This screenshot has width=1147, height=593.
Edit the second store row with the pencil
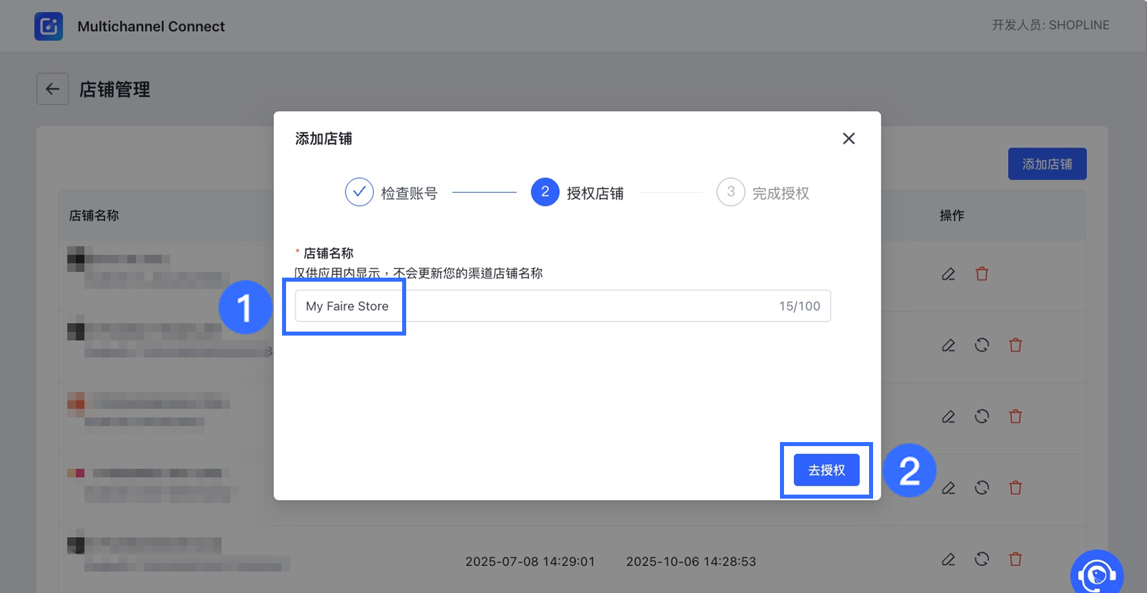point(949,345)
